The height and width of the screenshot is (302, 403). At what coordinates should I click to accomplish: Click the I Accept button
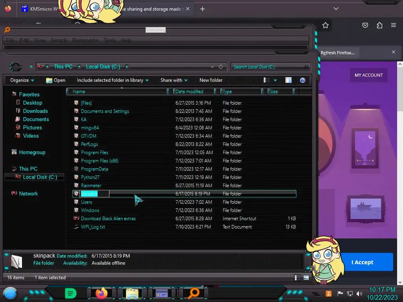(x=362, y=262)
